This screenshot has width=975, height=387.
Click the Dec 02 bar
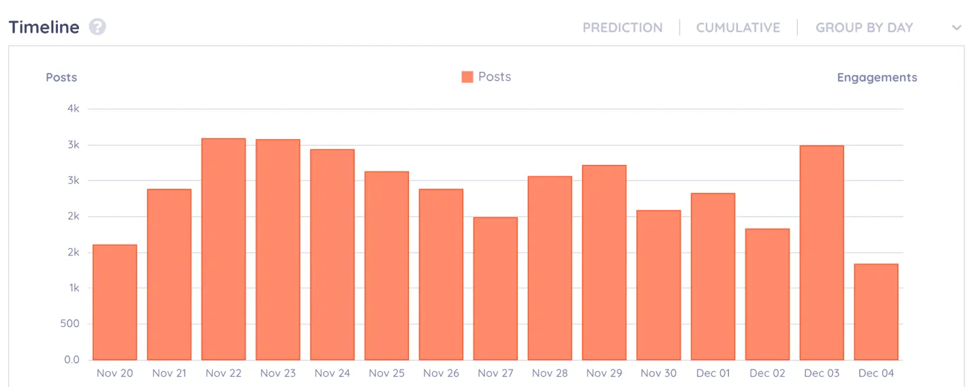[767, 294]
